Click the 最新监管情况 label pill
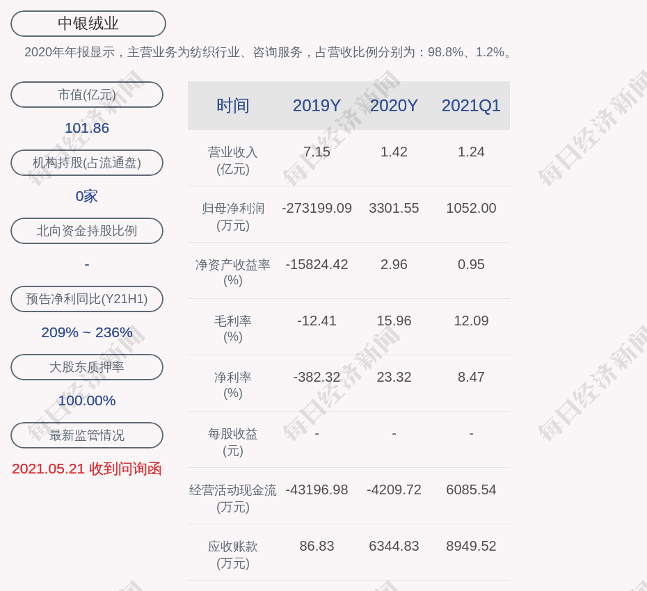Screen dimensions: 647x591 (x=87, y=435)
